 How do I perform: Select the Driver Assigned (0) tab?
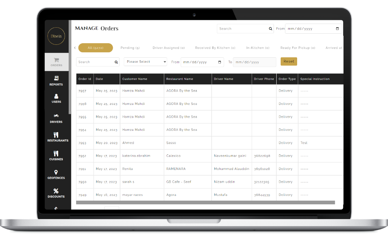click(x=169, y=48)
